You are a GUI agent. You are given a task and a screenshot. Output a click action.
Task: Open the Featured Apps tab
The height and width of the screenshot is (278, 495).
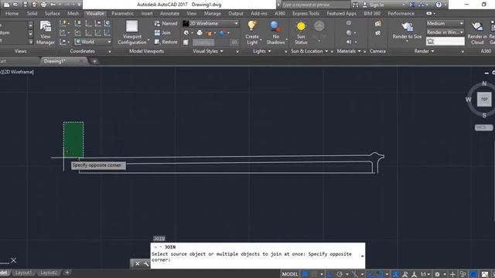click(x=342, y=14)
